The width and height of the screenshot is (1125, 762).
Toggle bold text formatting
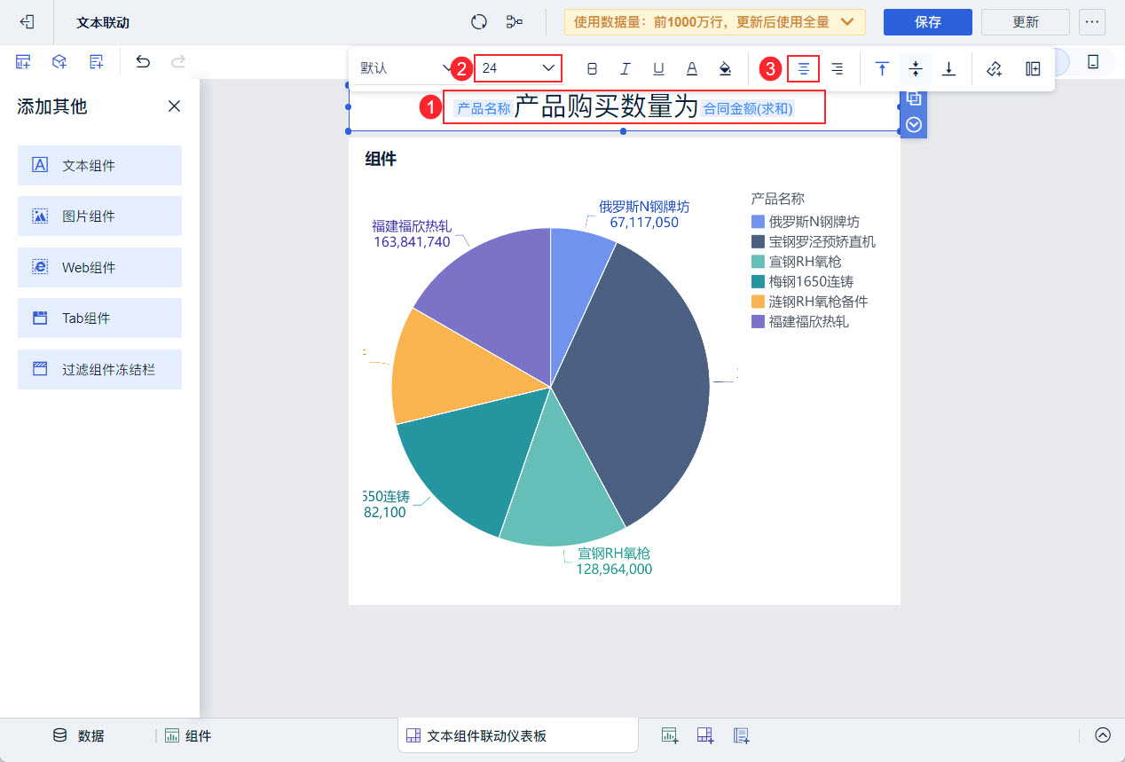point(593,68)
